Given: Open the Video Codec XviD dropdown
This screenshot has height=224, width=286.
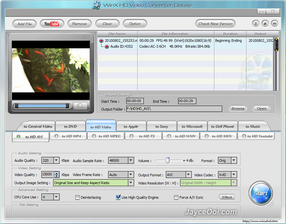Looking at the screenshot, I should [234, 175].
